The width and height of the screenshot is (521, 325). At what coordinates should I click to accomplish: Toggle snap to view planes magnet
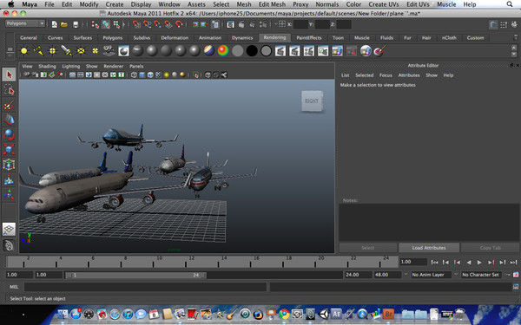coord(168,24)
